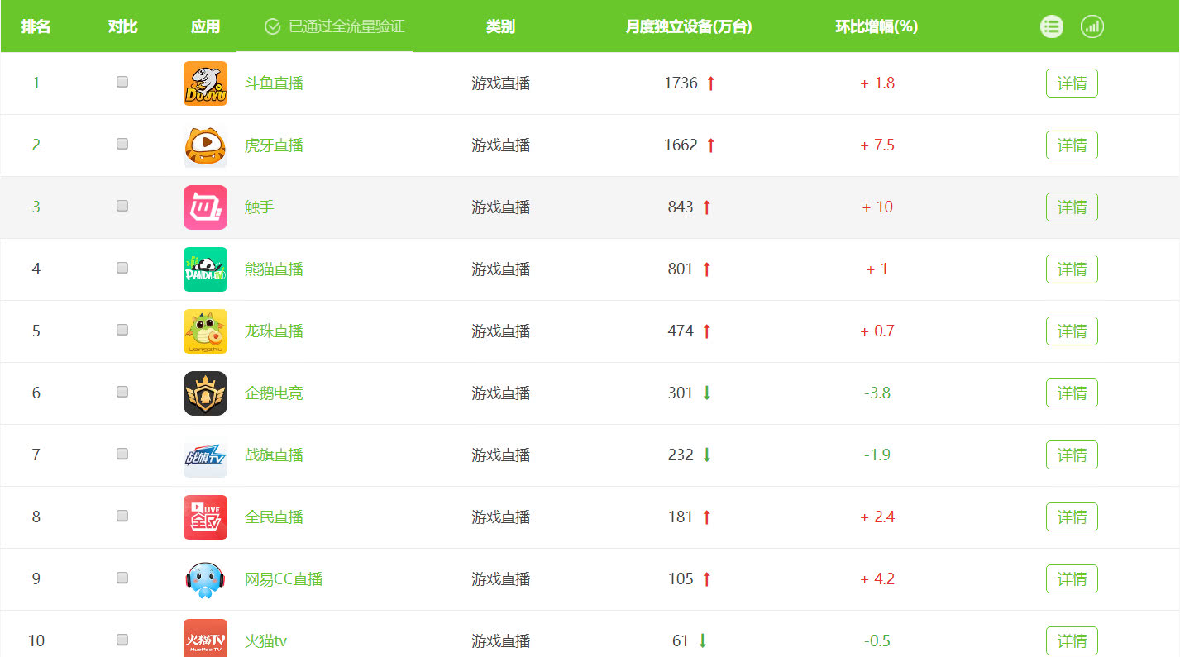Open 详情 for 龙珠直播

(x=1072, y=331)
